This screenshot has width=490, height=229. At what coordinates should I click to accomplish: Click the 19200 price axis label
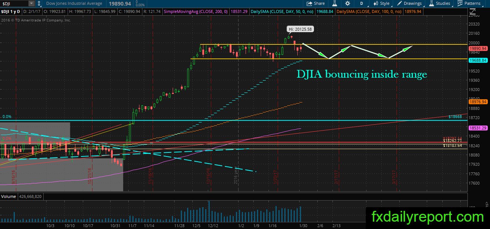(x=475, y=90)
